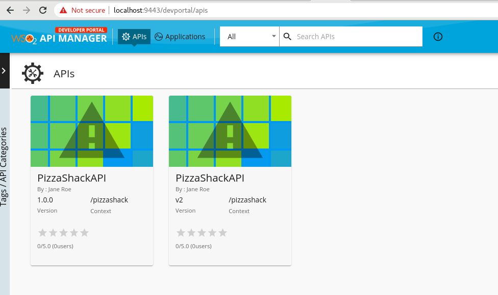Image resolution: width=498 pixels, height=295 pixels.
Task: Click the fifth star on v2 card
Action: point(222,233)
